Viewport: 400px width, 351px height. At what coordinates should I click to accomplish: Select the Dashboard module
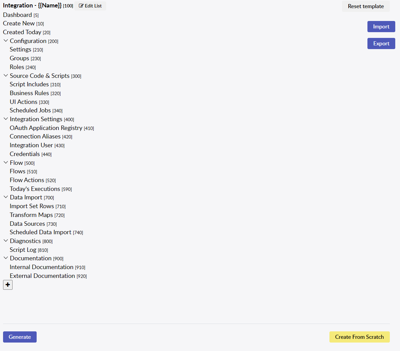click(17, 15)
